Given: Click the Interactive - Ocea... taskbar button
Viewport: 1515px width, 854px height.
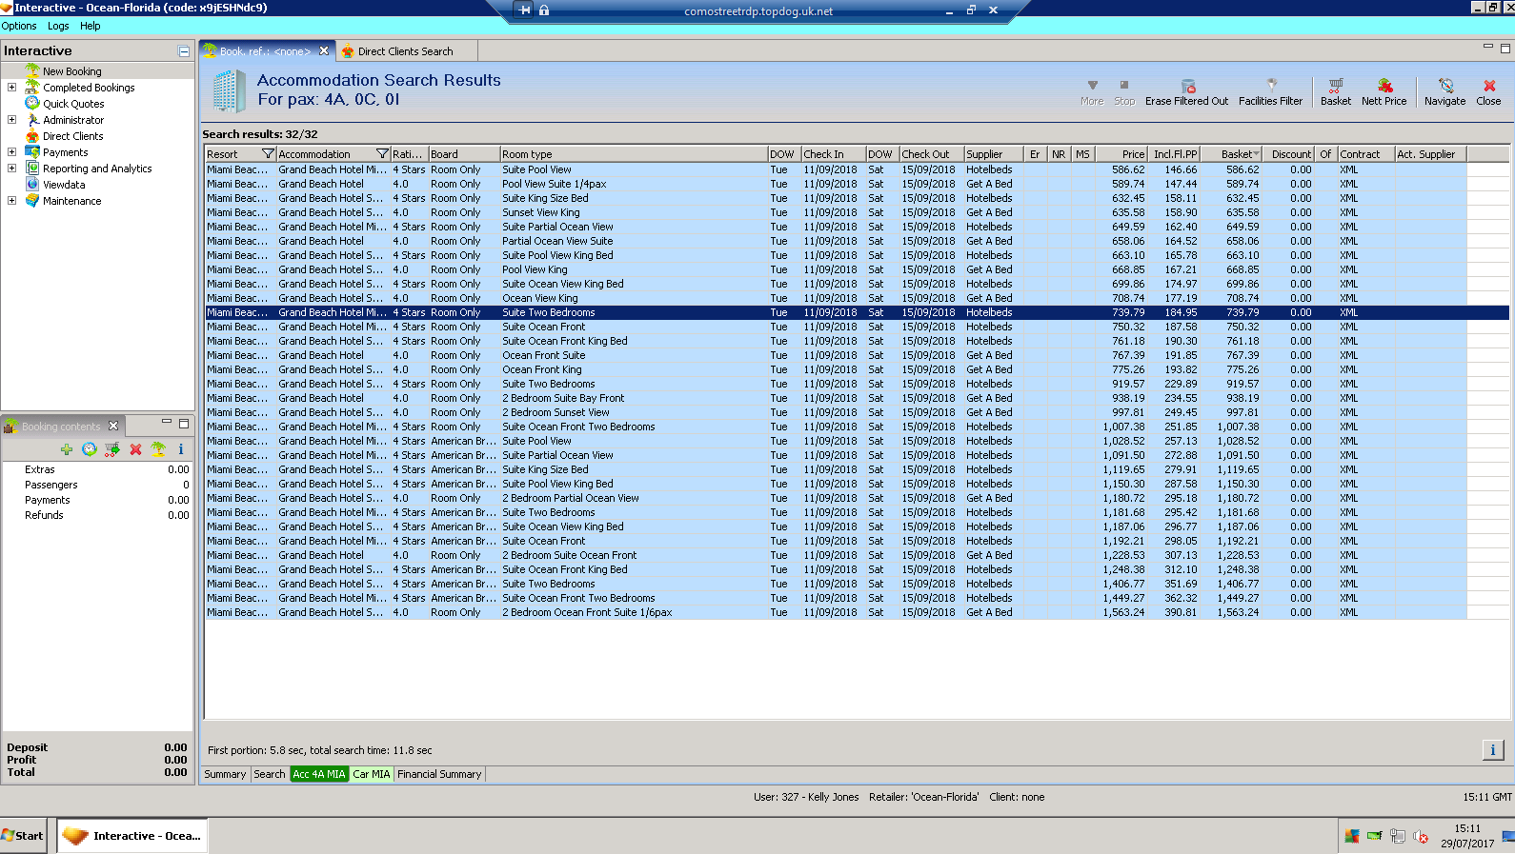Looking at the screenshot, I should pyautogui.click(x=132, y=836).
